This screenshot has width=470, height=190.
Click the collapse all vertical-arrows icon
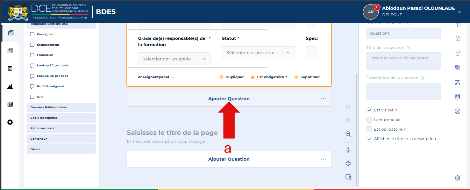pyautogui.click(x=348, y=150)
